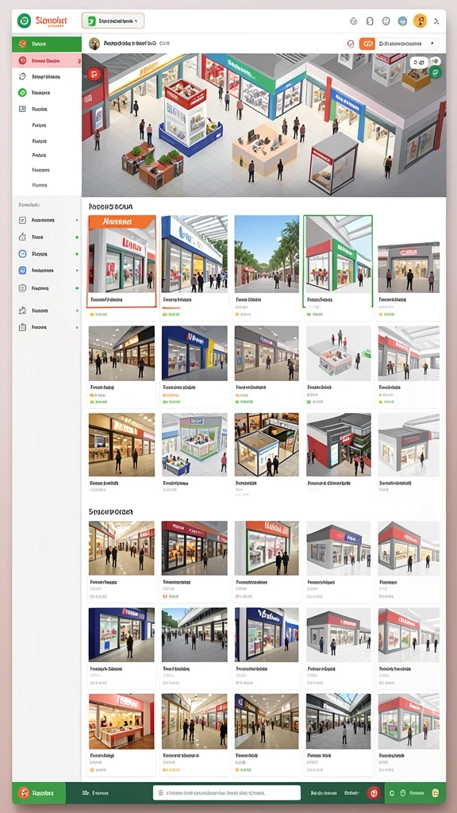Open the orange-bordered first store thumbnail
457x813 pixels.
121,261
